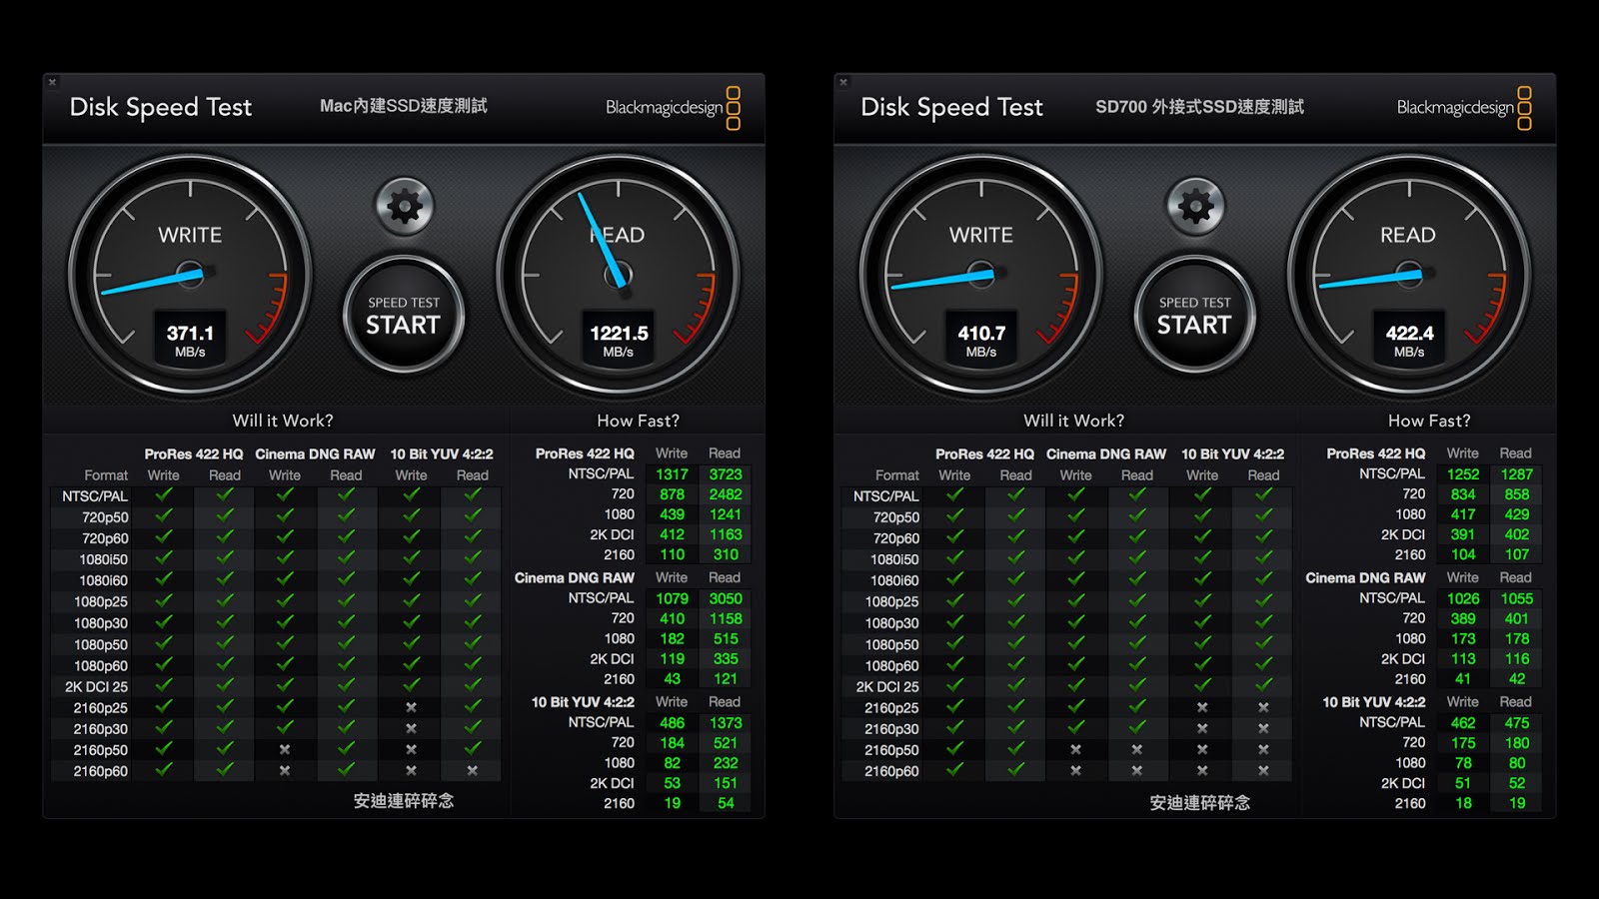The image size is (1599, 899).
Task: Click Mac window 10 Bit YUV 2160 read 54
Action: [726, 803]
